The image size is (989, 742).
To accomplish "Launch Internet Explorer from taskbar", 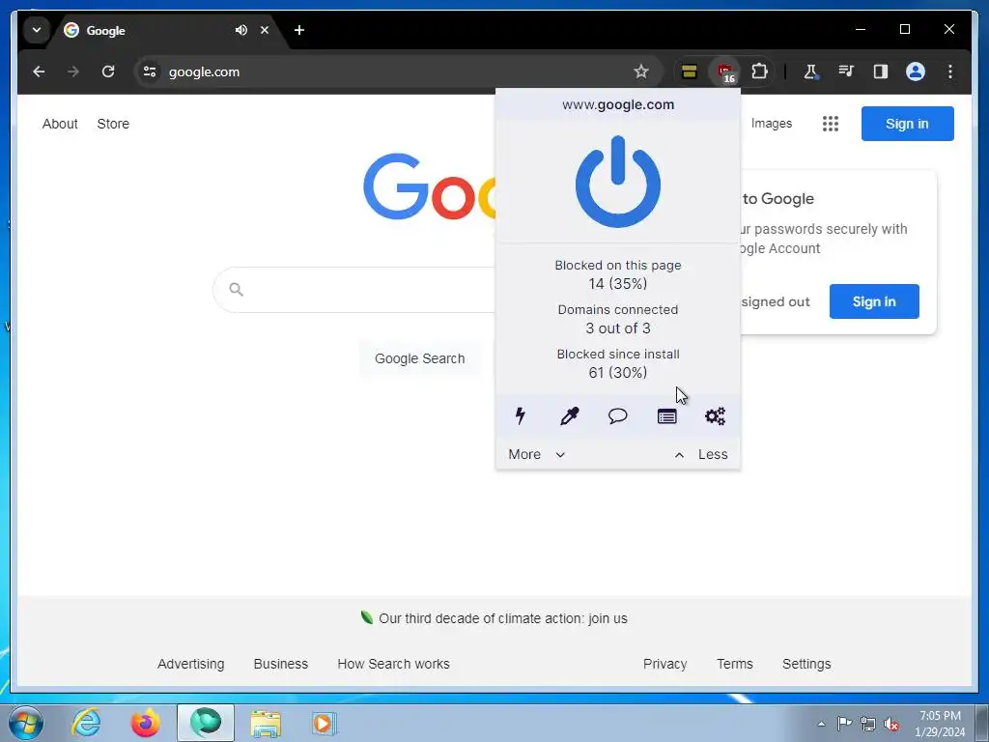I will (86, 723).
